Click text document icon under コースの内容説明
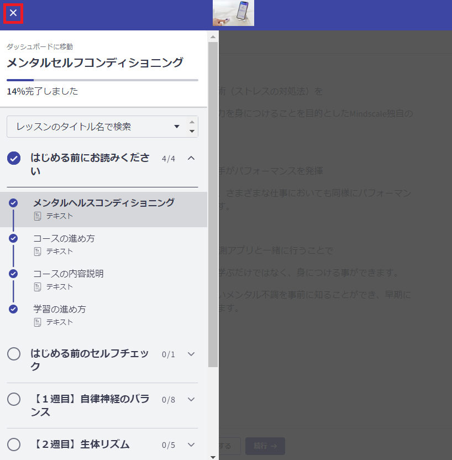 (x=38, y=287)
